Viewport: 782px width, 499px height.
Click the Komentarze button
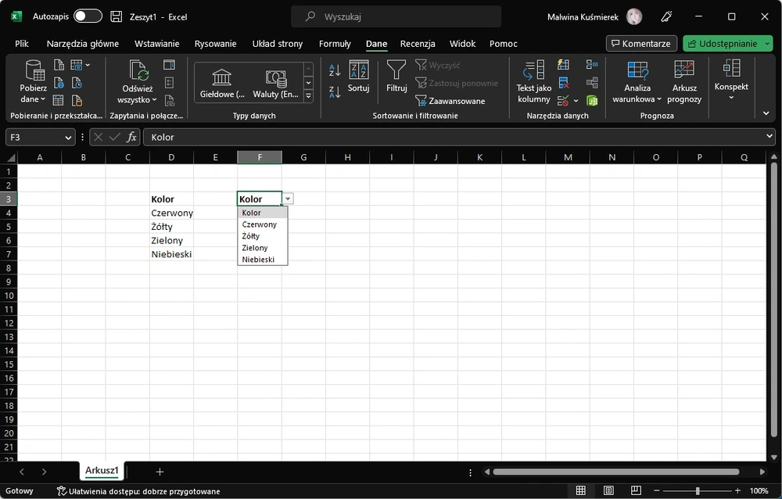tap(641, 44)
